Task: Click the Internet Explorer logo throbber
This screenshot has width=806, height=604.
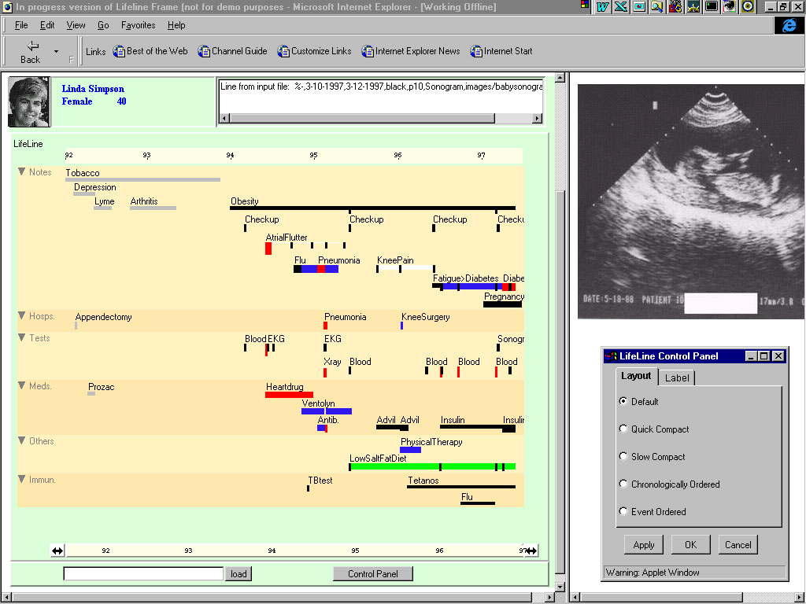Action: point(789,25)
